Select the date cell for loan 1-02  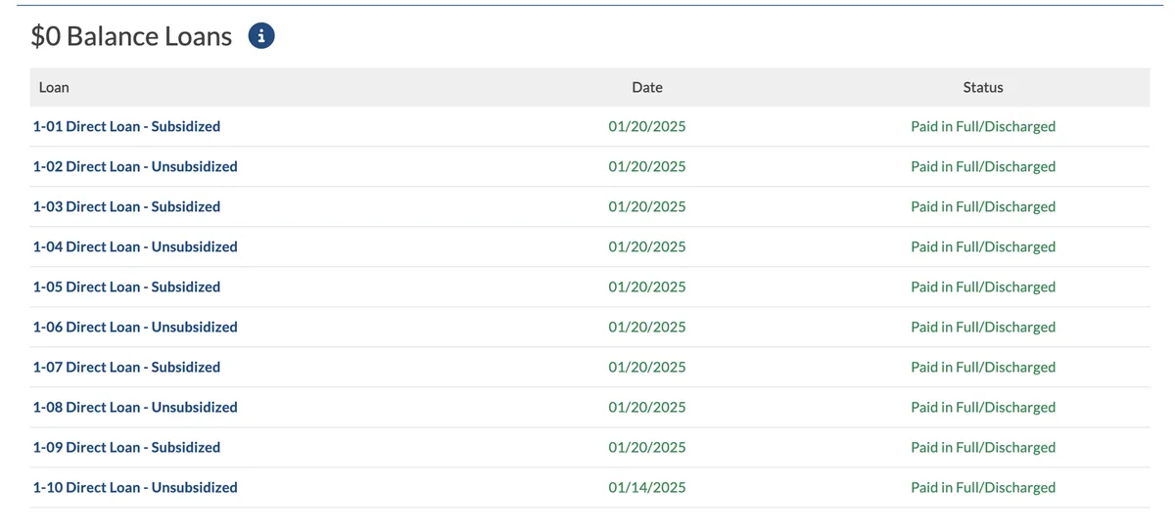[647, 166]
